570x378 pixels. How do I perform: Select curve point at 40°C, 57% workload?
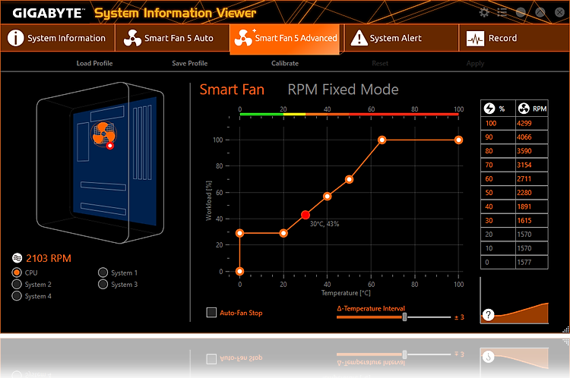point(327,197)
